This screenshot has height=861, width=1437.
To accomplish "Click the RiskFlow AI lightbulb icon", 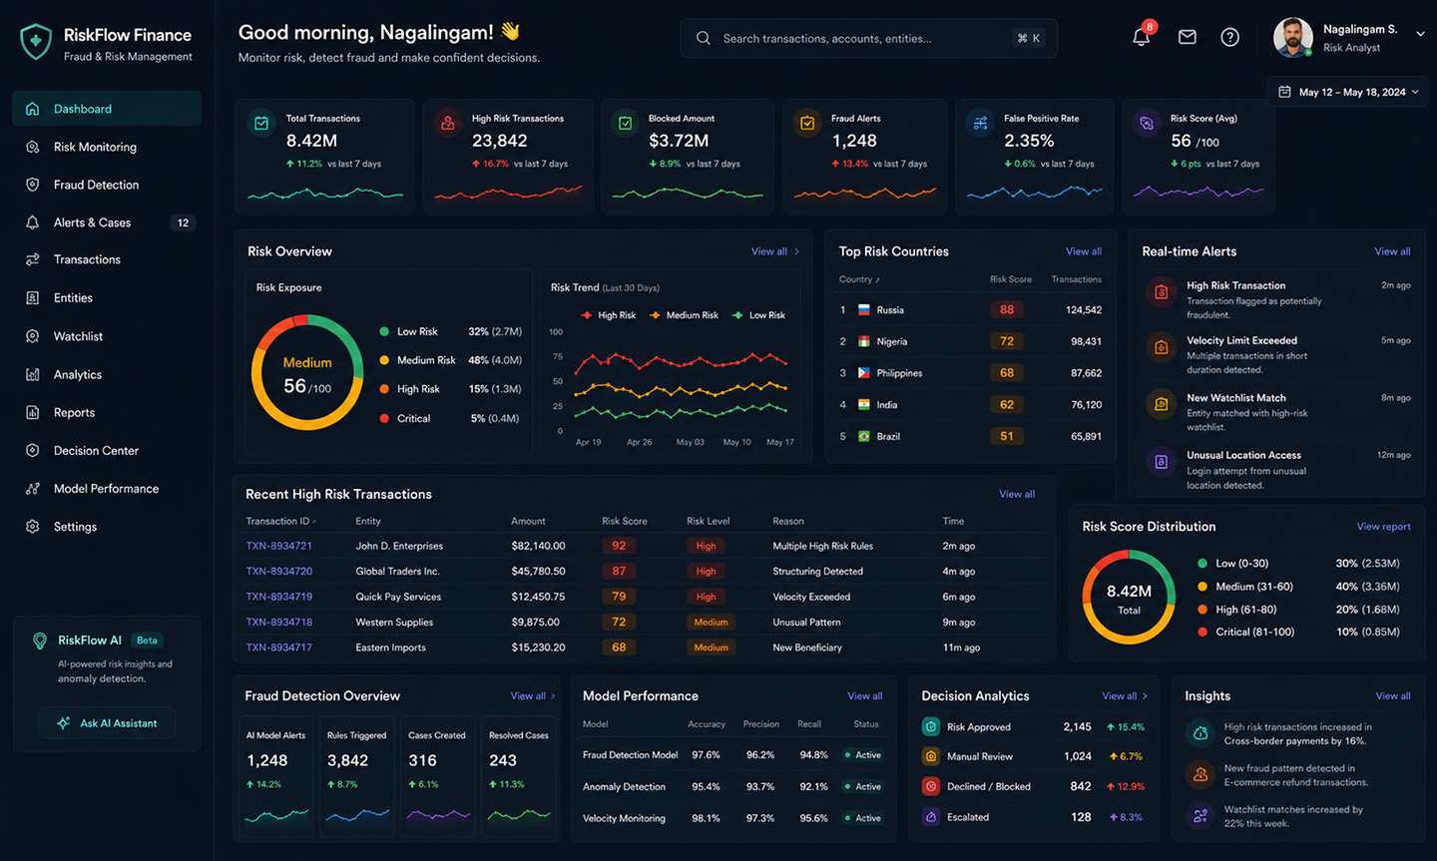I will [x=40, y=641].
